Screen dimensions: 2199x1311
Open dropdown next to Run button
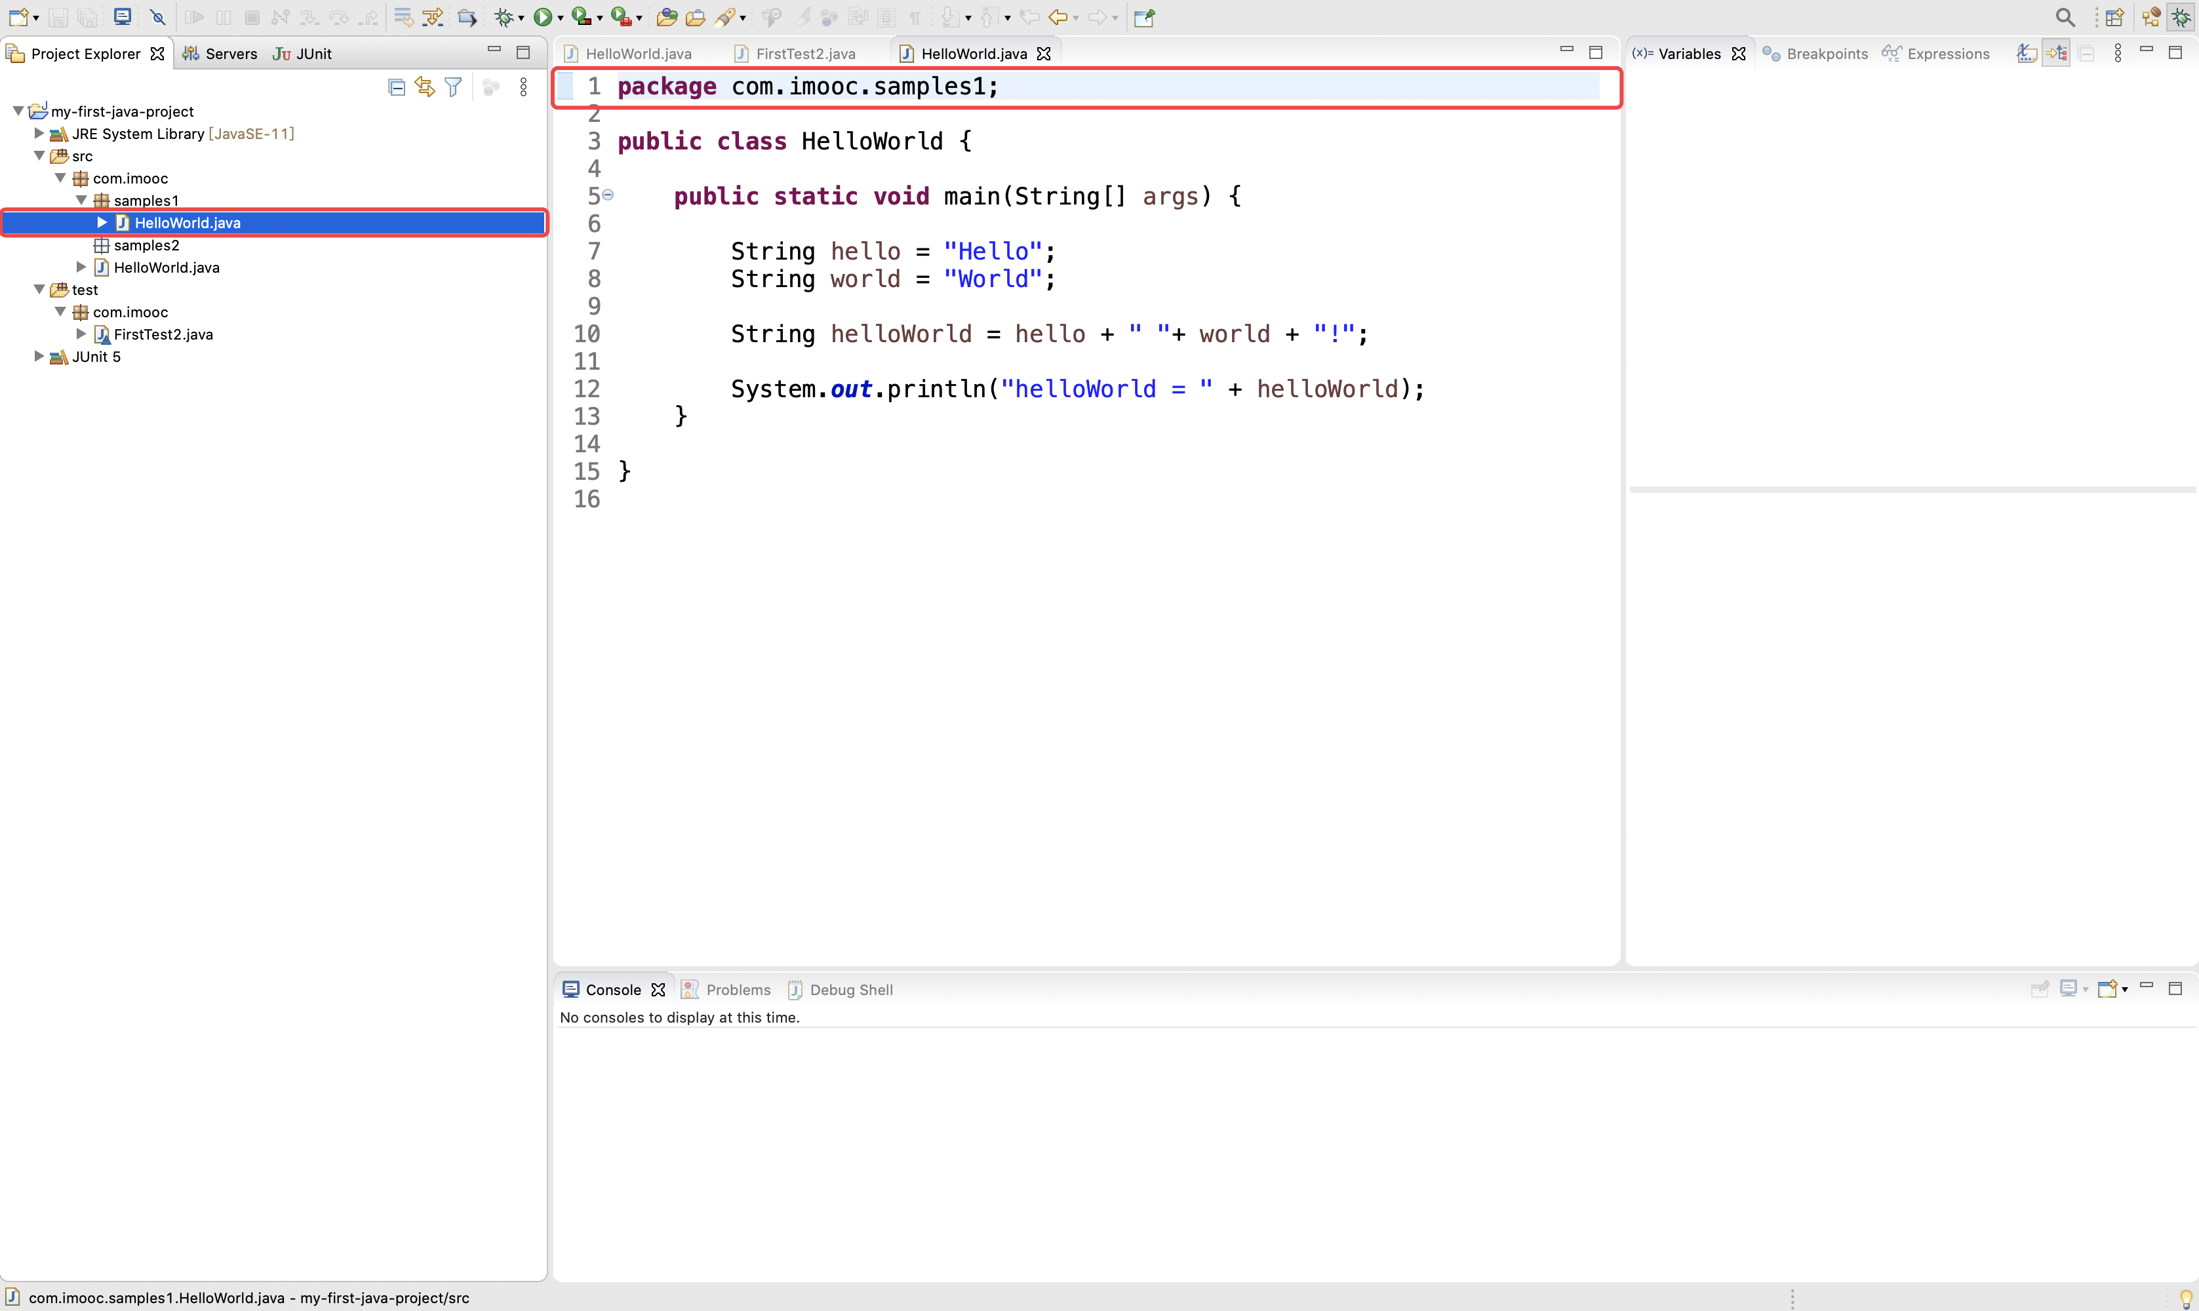tap(560, 18)
